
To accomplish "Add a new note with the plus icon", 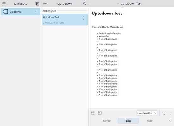I will [x=45, y=4].
